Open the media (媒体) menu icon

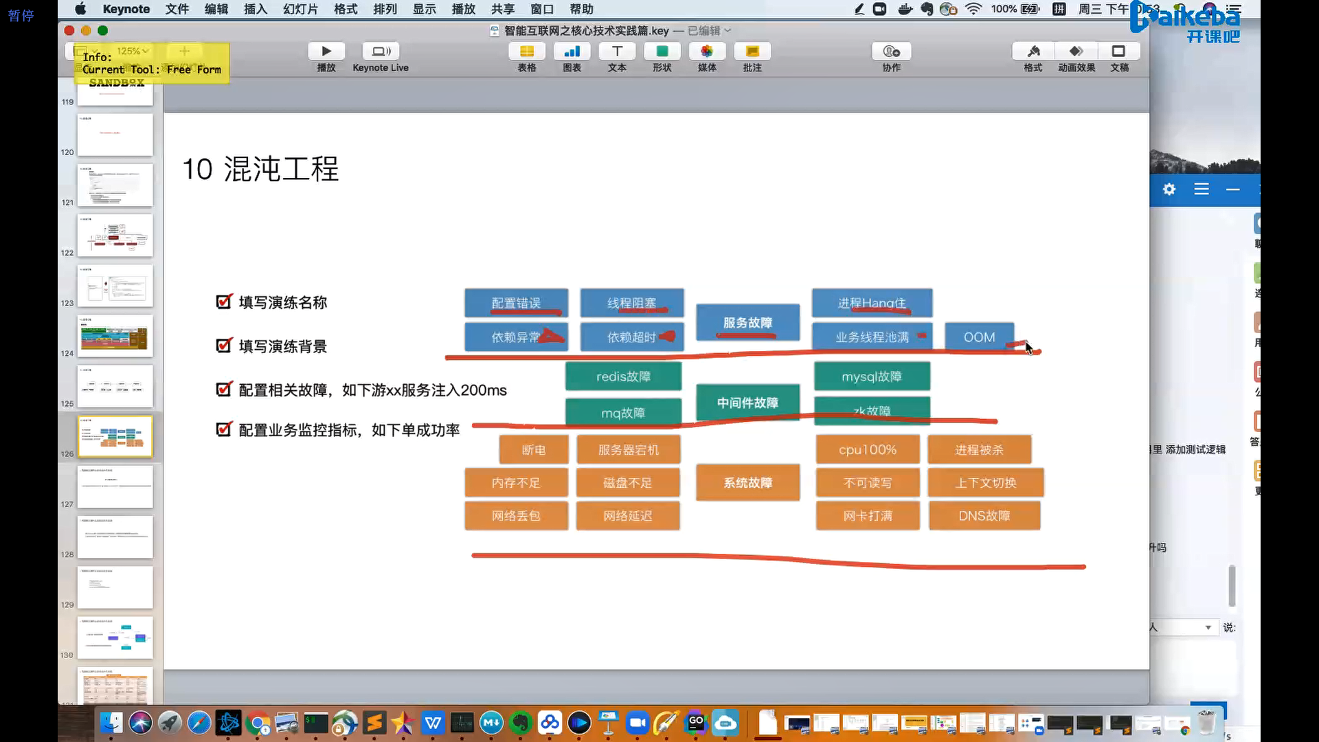(707, 52)
